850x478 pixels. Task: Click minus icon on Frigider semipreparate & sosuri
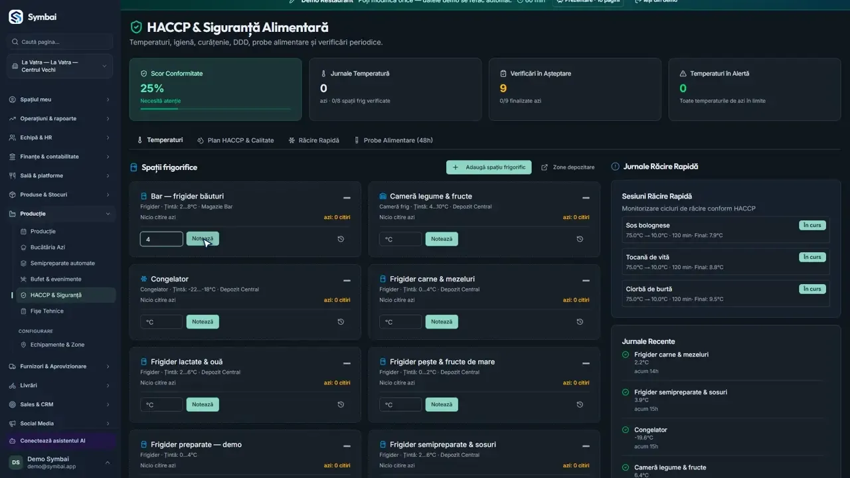click(586, 446)
